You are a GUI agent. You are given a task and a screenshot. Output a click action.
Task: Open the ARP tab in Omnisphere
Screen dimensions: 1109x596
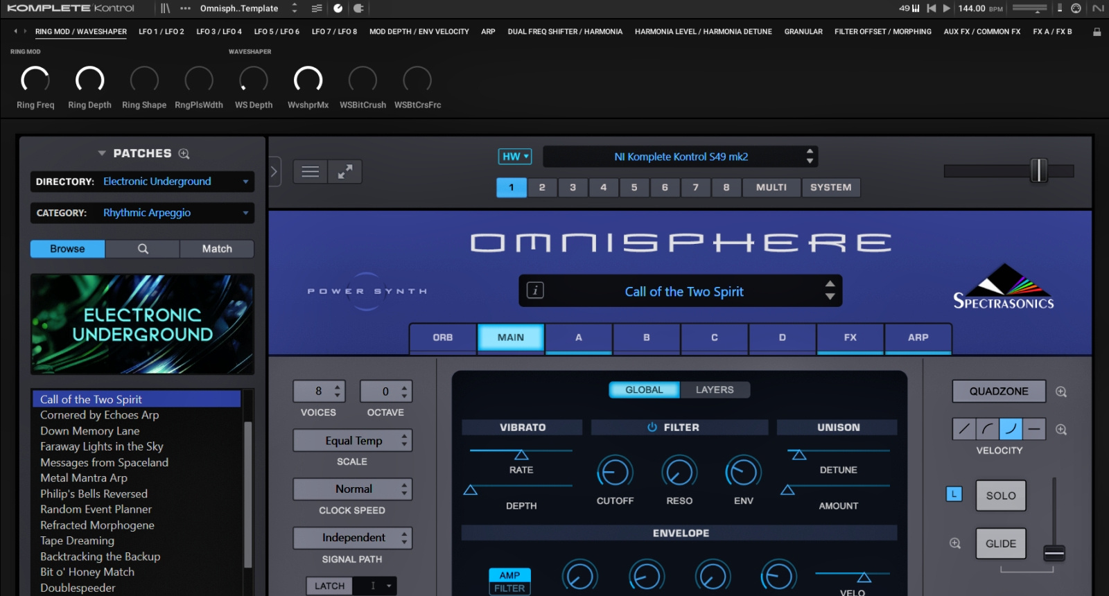(x=918, y=338)
